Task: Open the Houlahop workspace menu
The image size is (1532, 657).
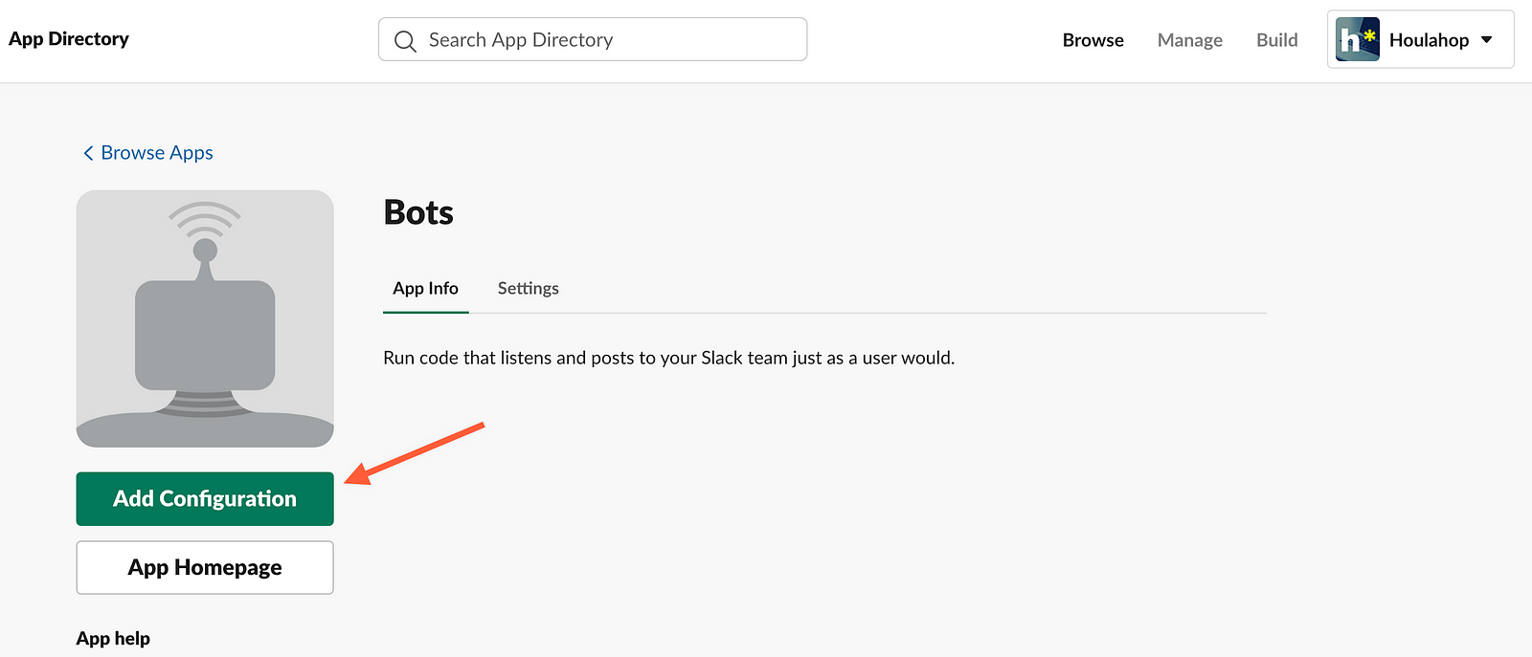Action: (x=1420, y=39)
